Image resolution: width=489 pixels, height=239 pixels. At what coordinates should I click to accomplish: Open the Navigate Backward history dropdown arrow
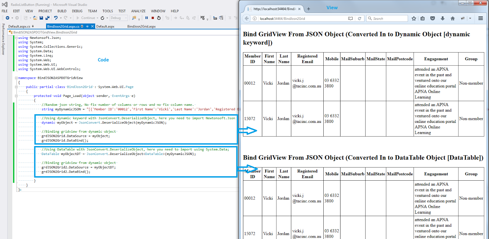click(x=12, y=18)
